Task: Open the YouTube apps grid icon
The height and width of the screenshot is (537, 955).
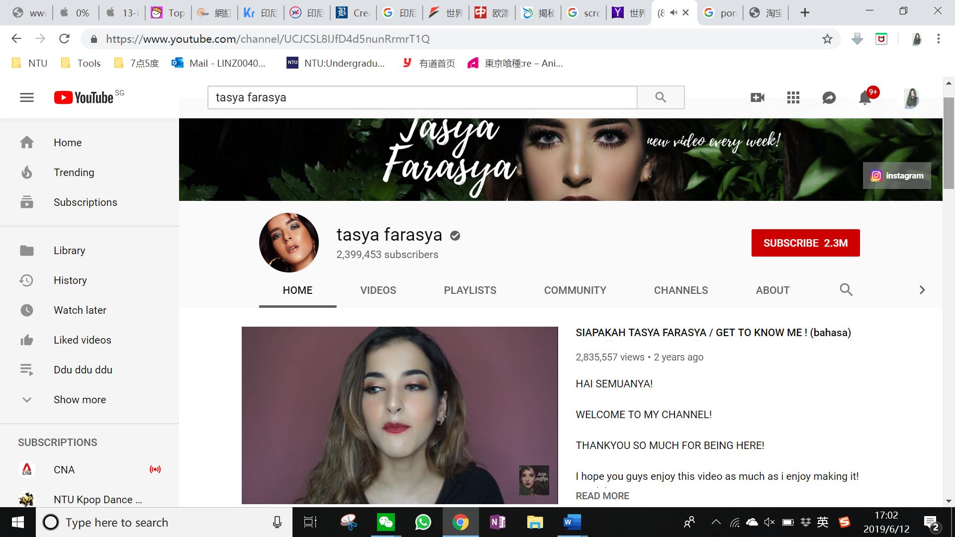Action: coord(793,97)
